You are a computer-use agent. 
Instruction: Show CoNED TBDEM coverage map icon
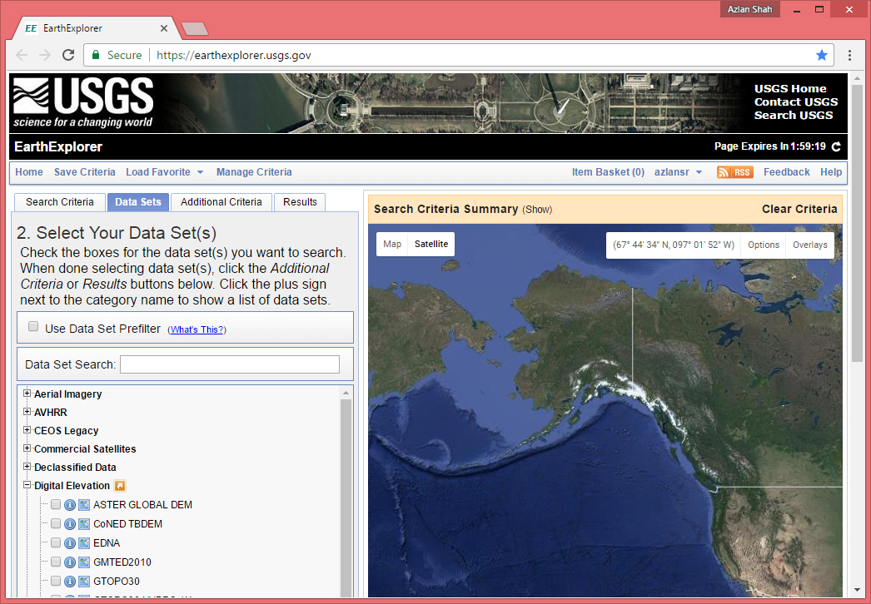pyautogui.click(x=84, y=524)
